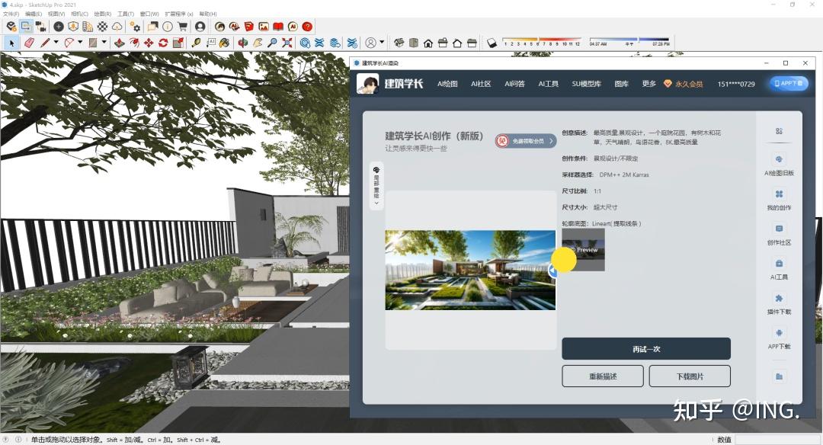Click the red question mark help icon

click(x=308, y=26)
